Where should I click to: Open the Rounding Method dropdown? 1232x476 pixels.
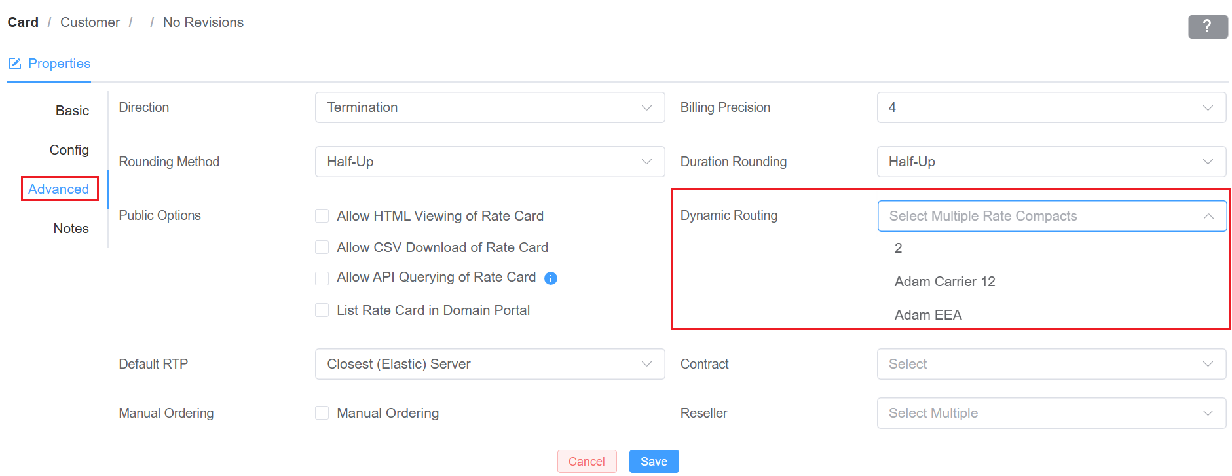point(490,162)
